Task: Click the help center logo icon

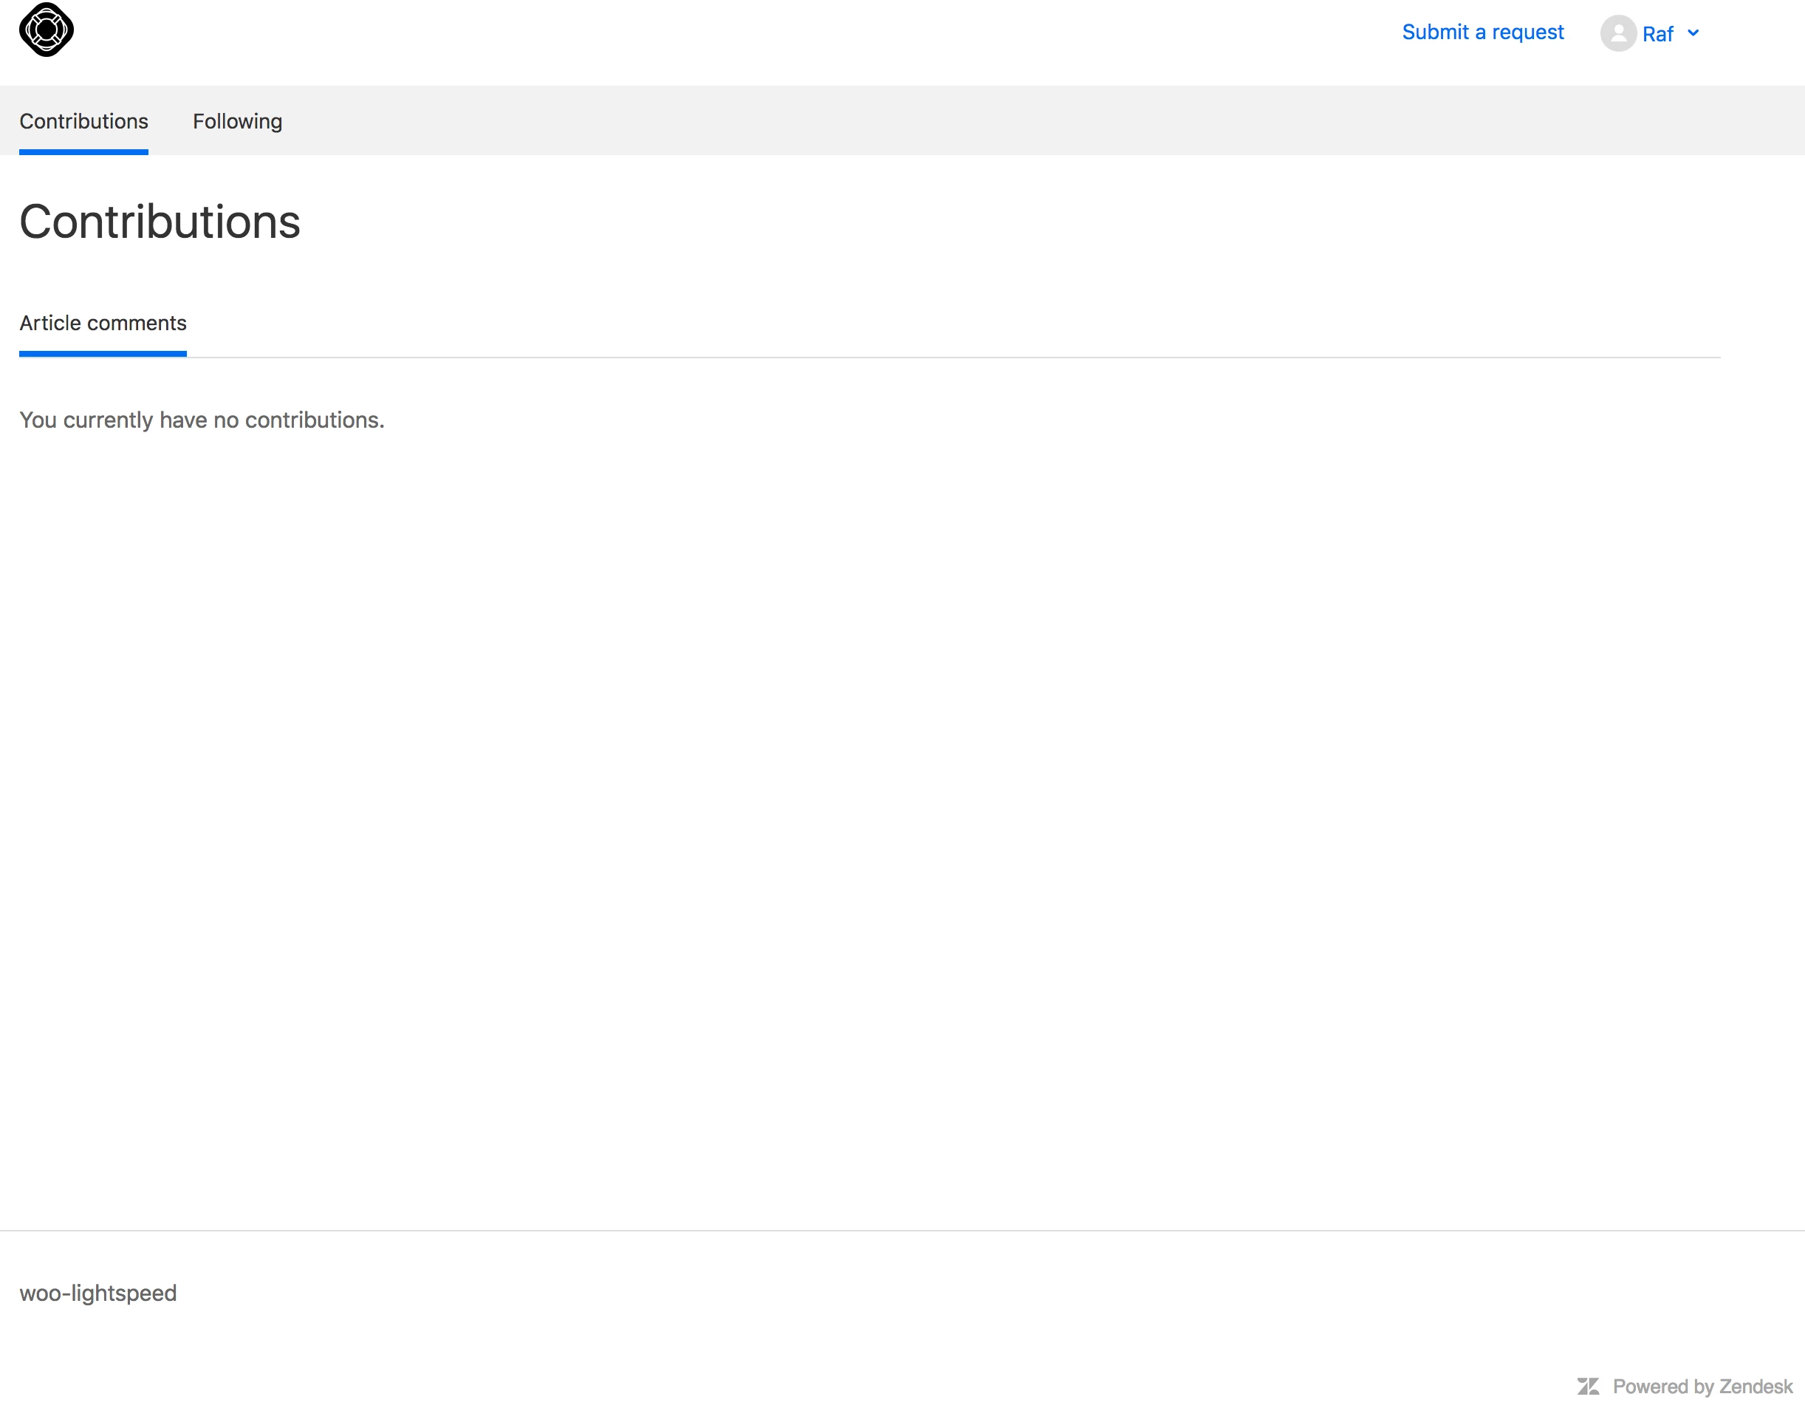Action: point(47,30)
